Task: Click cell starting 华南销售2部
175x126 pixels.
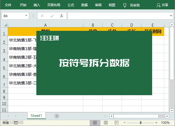Action: click(22, 57)
